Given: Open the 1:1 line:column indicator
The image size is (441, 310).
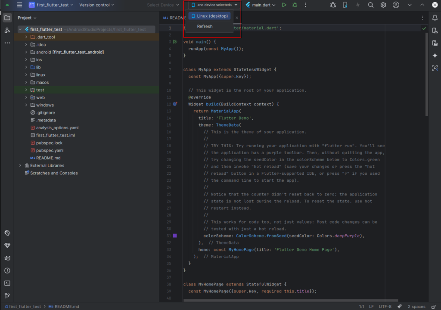Looking at the screenshot, I should [x=361, y=307].
